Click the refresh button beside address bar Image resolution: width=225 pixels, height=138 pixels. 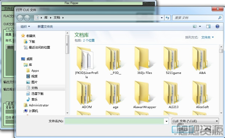click(167, 18)
